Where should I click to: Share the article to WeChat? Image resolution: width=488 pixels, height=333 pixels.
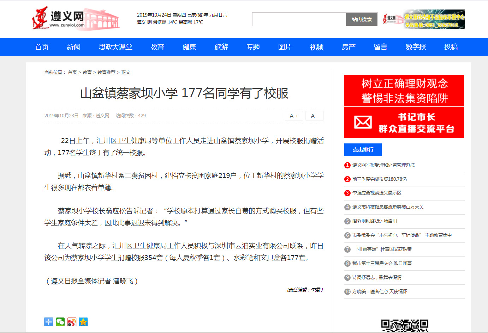[x=60, y=322]
